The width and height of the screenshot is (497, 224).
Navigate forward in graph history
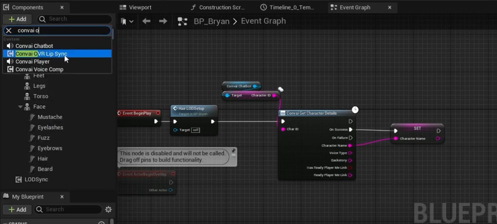(163, 21)
